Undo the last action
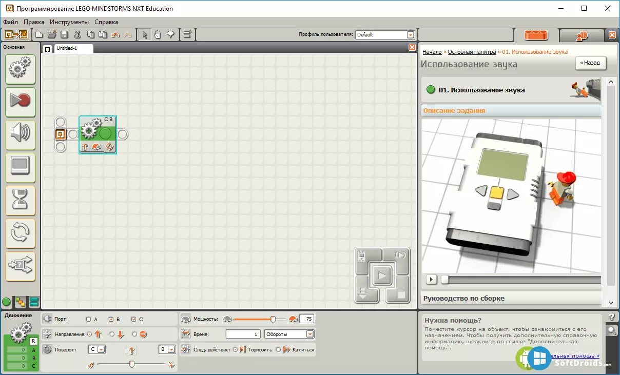 click(x=115, y=35)
